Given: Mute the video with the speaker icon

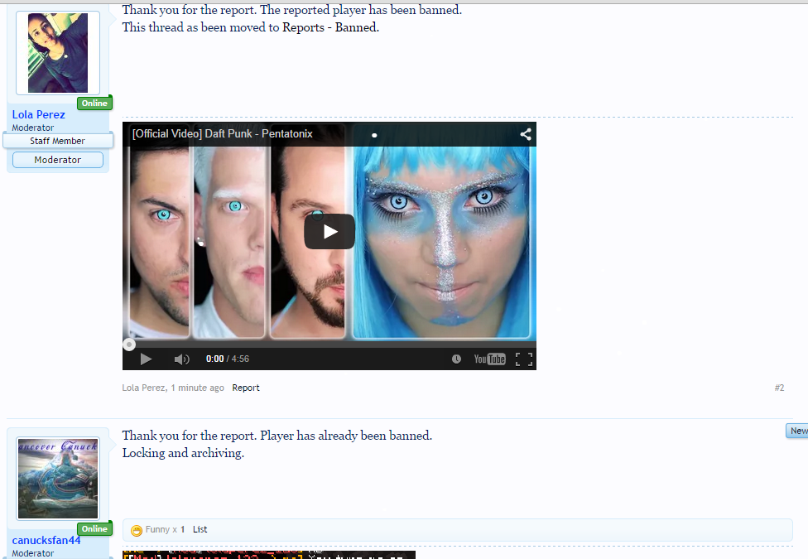Looking at the screenshot, I should [x=181, y=359].
